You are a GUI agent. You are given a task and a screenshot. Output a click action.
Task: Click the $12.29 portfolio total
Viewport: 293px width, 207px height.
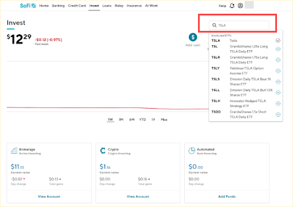(x=19, y=39)
